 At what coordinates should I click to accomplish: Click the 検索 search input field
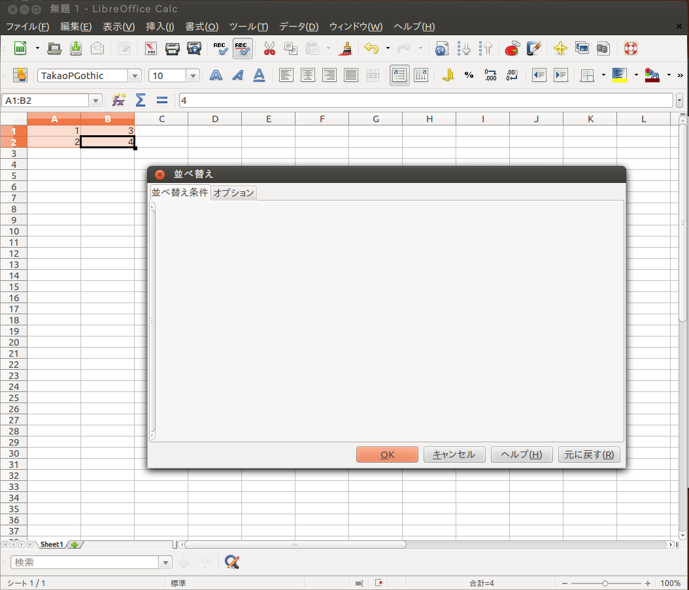click(x=85, y=562)
